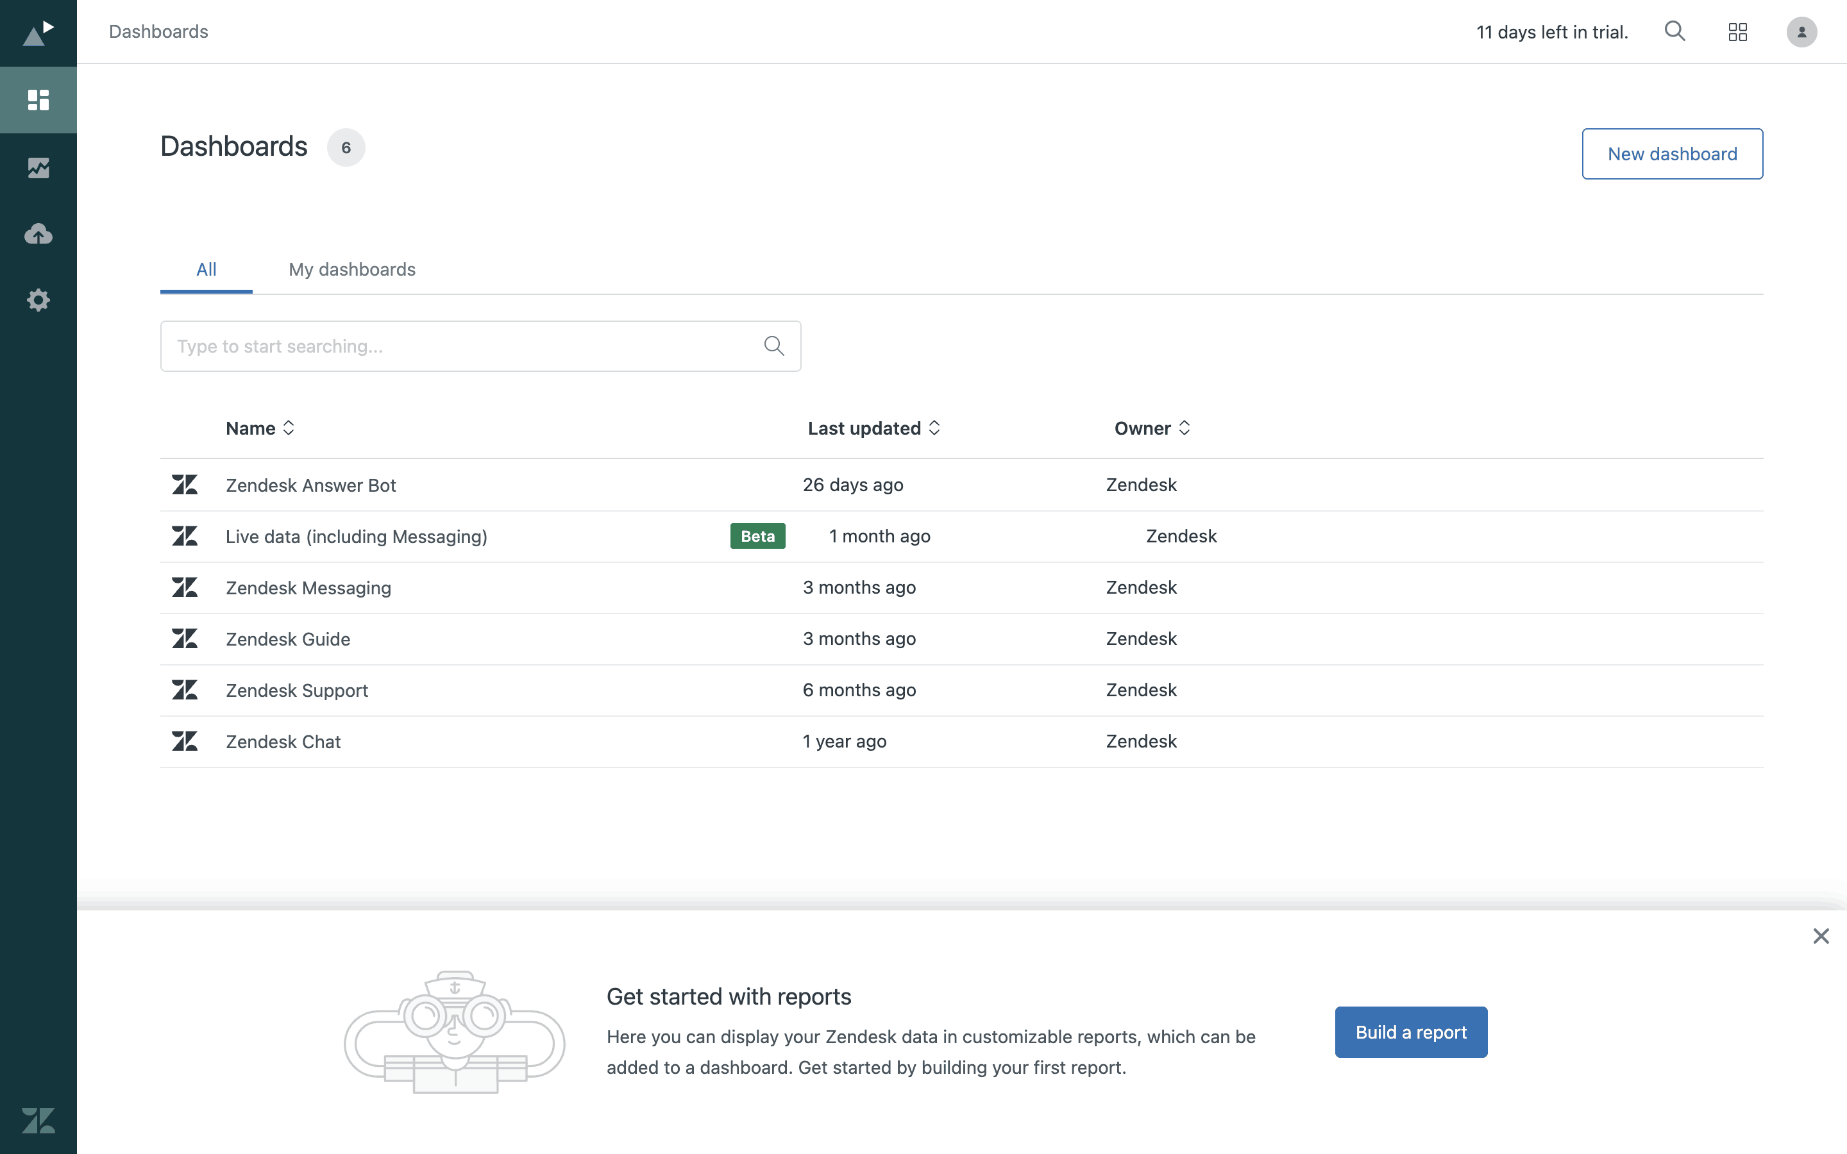
Task: Open the Zendesk Support dashboard
Action: 297,690
